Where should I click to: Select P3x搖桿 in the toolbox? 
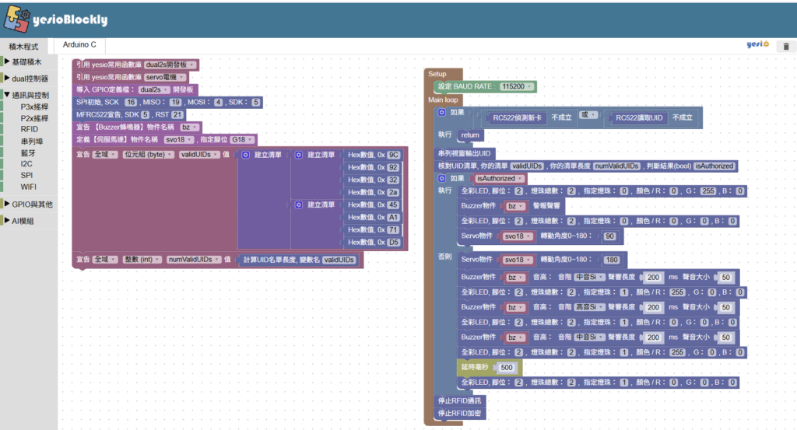[x=34, y=107]
